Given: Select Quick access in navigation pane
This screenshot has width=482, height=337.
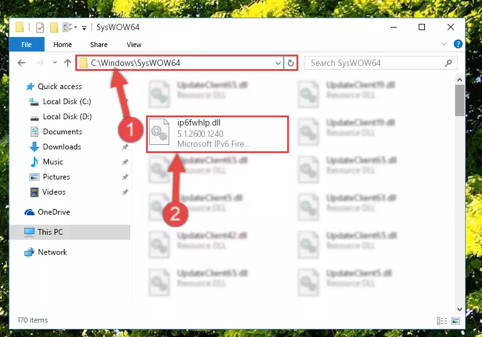Looking at the screenshot, I should (60, 87).
